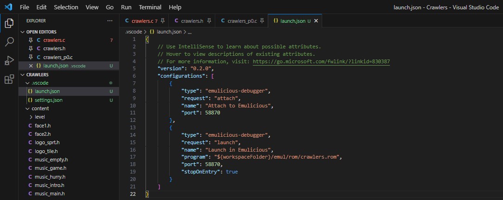Click line number 17 in the gutter
Screen dimensions: 503x200
(133, 157)
